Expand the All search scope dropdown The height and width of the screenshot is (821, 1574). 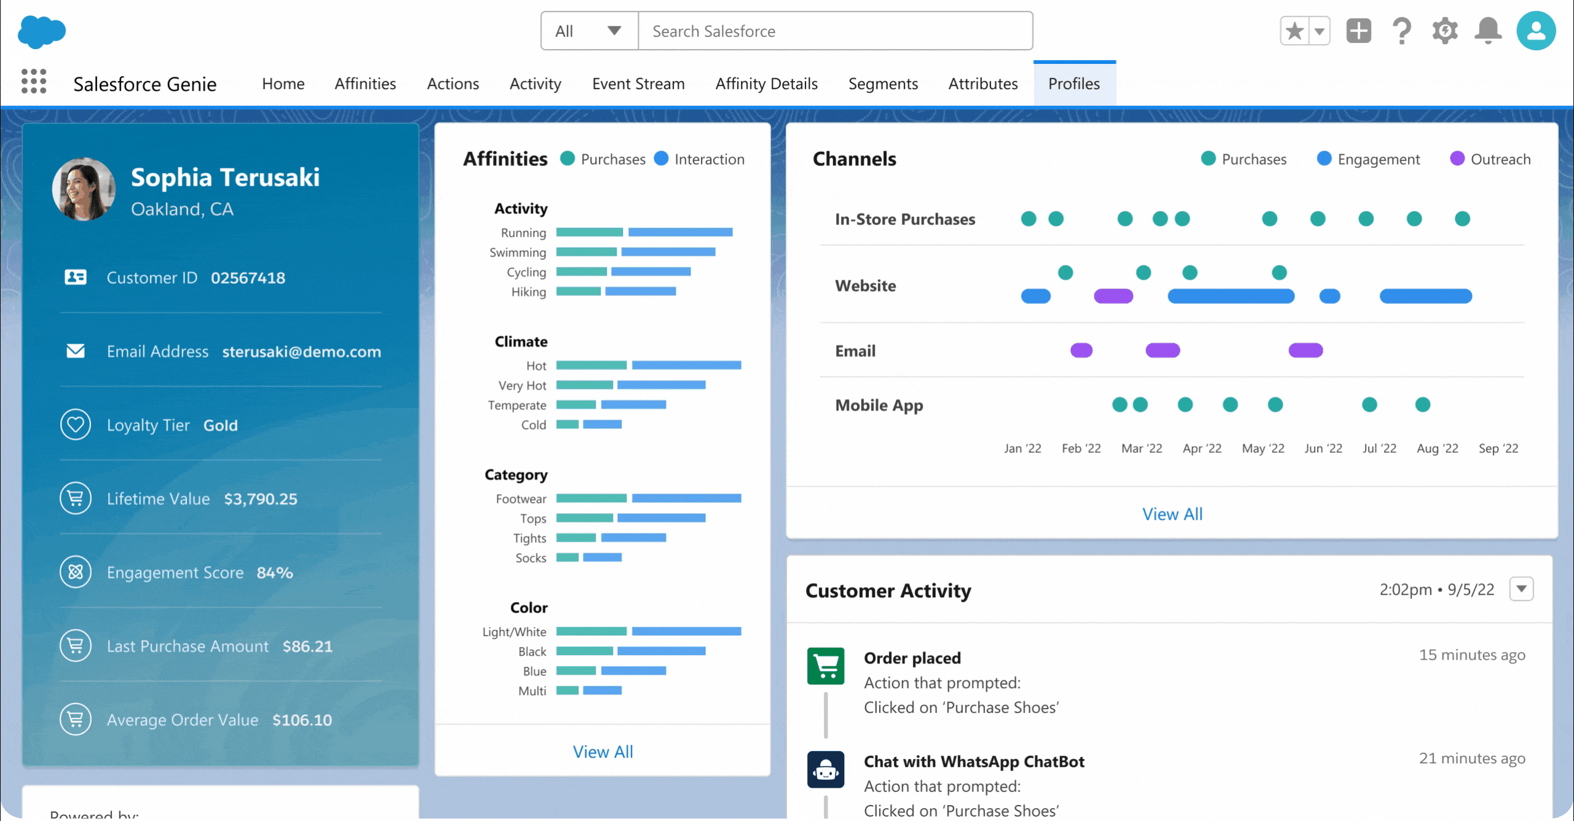coord(589,31)
